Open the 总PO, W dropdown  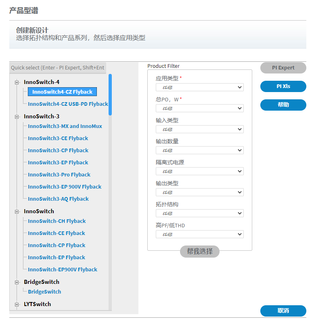(x=199, y=108)
